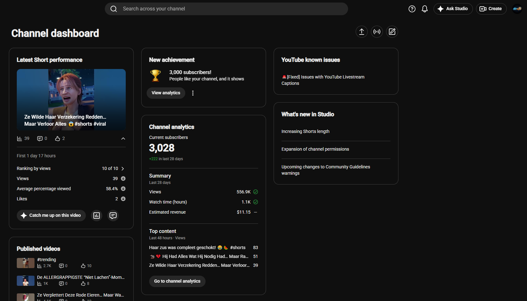Open #trending video thumbnail
The height and width of the screenshot is (301, 527).
26,263
